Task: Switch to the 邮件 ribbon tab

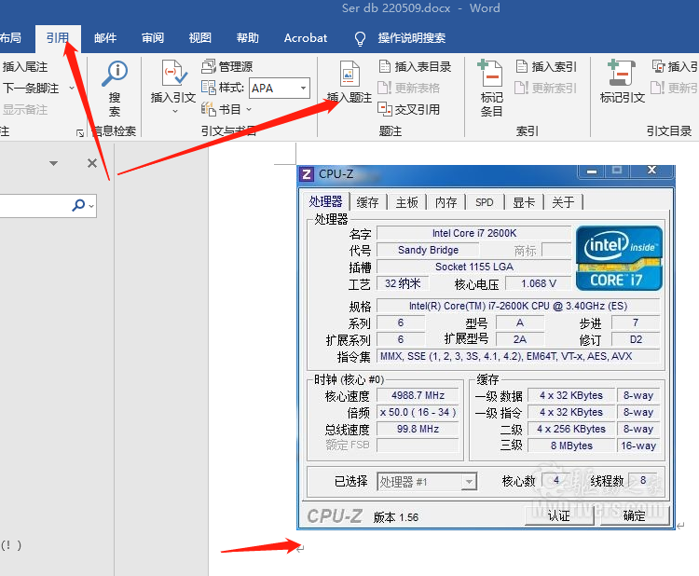Action: point(105,38)
